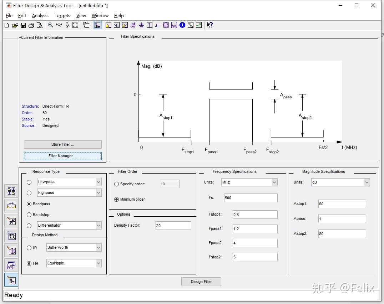Expand the Equiripple FIR method dropdown
The height and width of the screenshot is (304, 384).
tap(98, 263)
